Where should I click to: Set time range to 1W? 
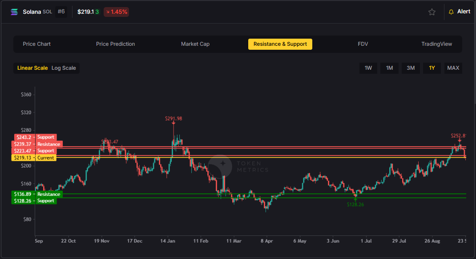click(368, 68)
